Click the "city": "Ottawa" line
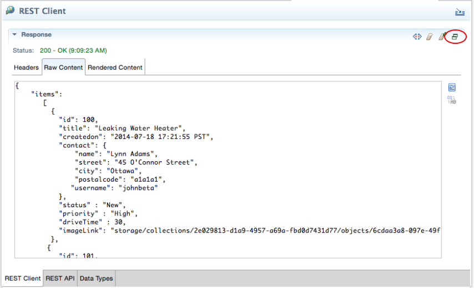This screenshot has width=474, height=288. coord(108,171)
